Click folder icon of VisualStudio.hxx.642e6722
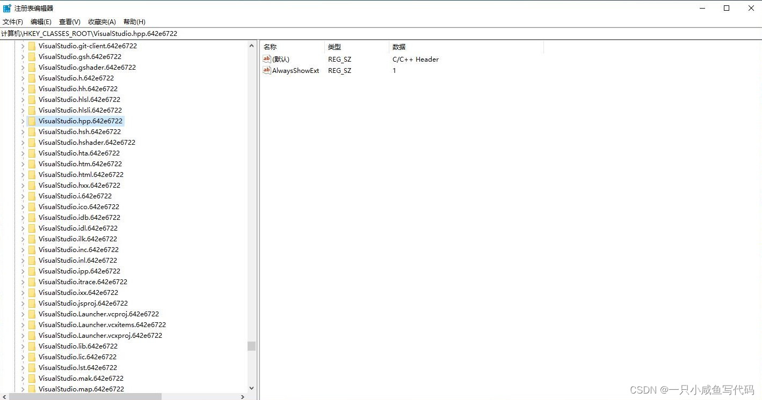Screen dimensions: 762x400 (x=32, y=186)
